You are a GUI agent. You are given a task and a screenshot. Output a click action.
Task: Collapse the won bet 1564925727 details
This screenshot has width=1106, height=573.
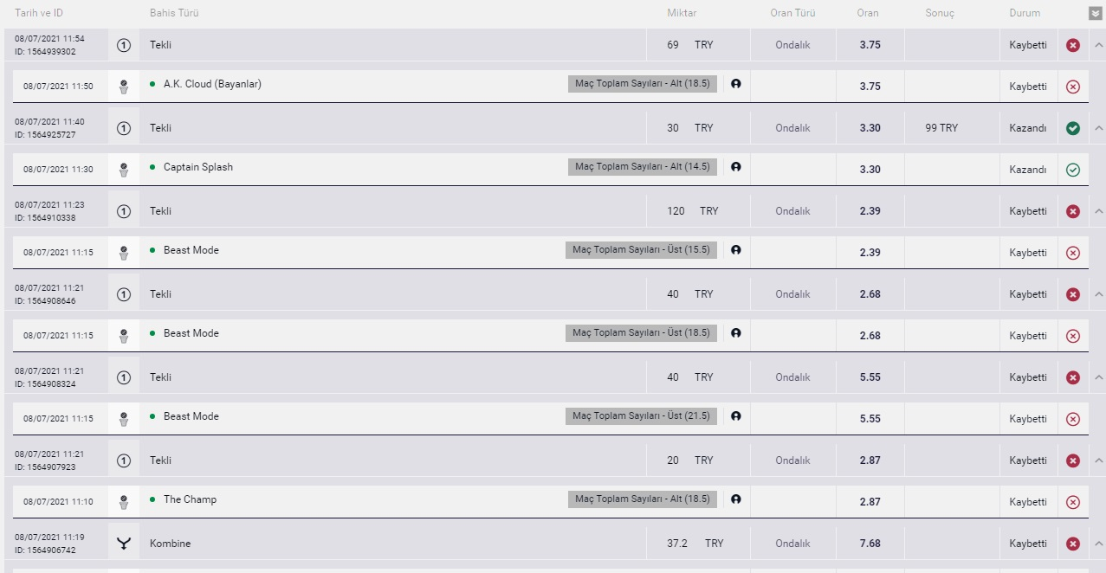tap(1098, 128)
